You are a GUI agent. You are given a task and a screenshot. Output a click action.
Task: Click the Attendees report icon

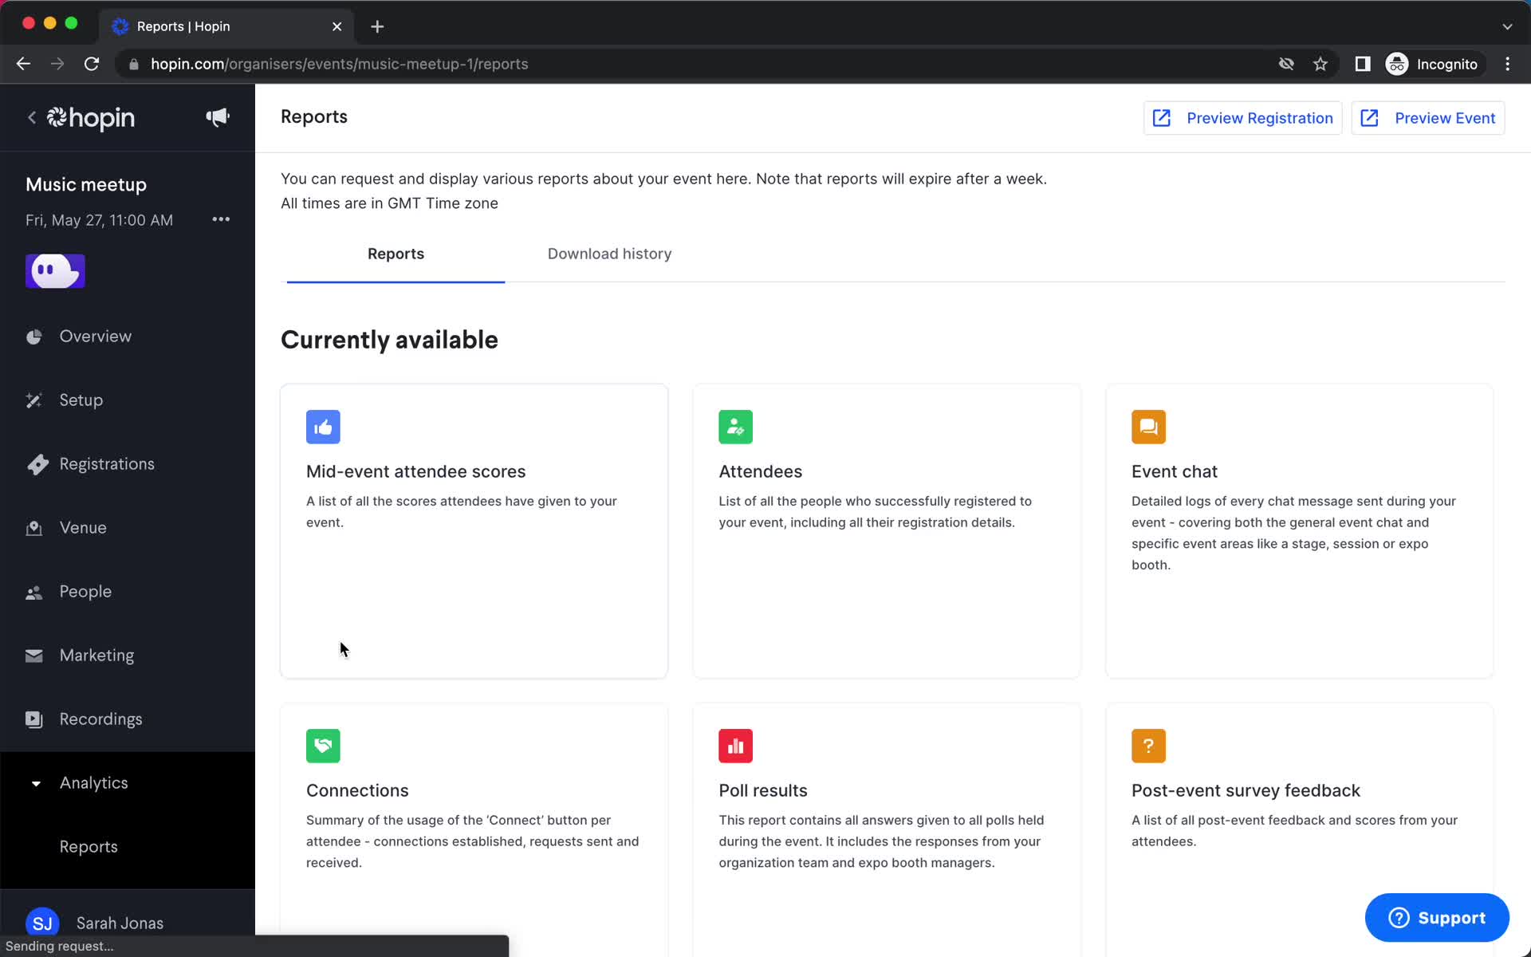(x=735, y=427)
